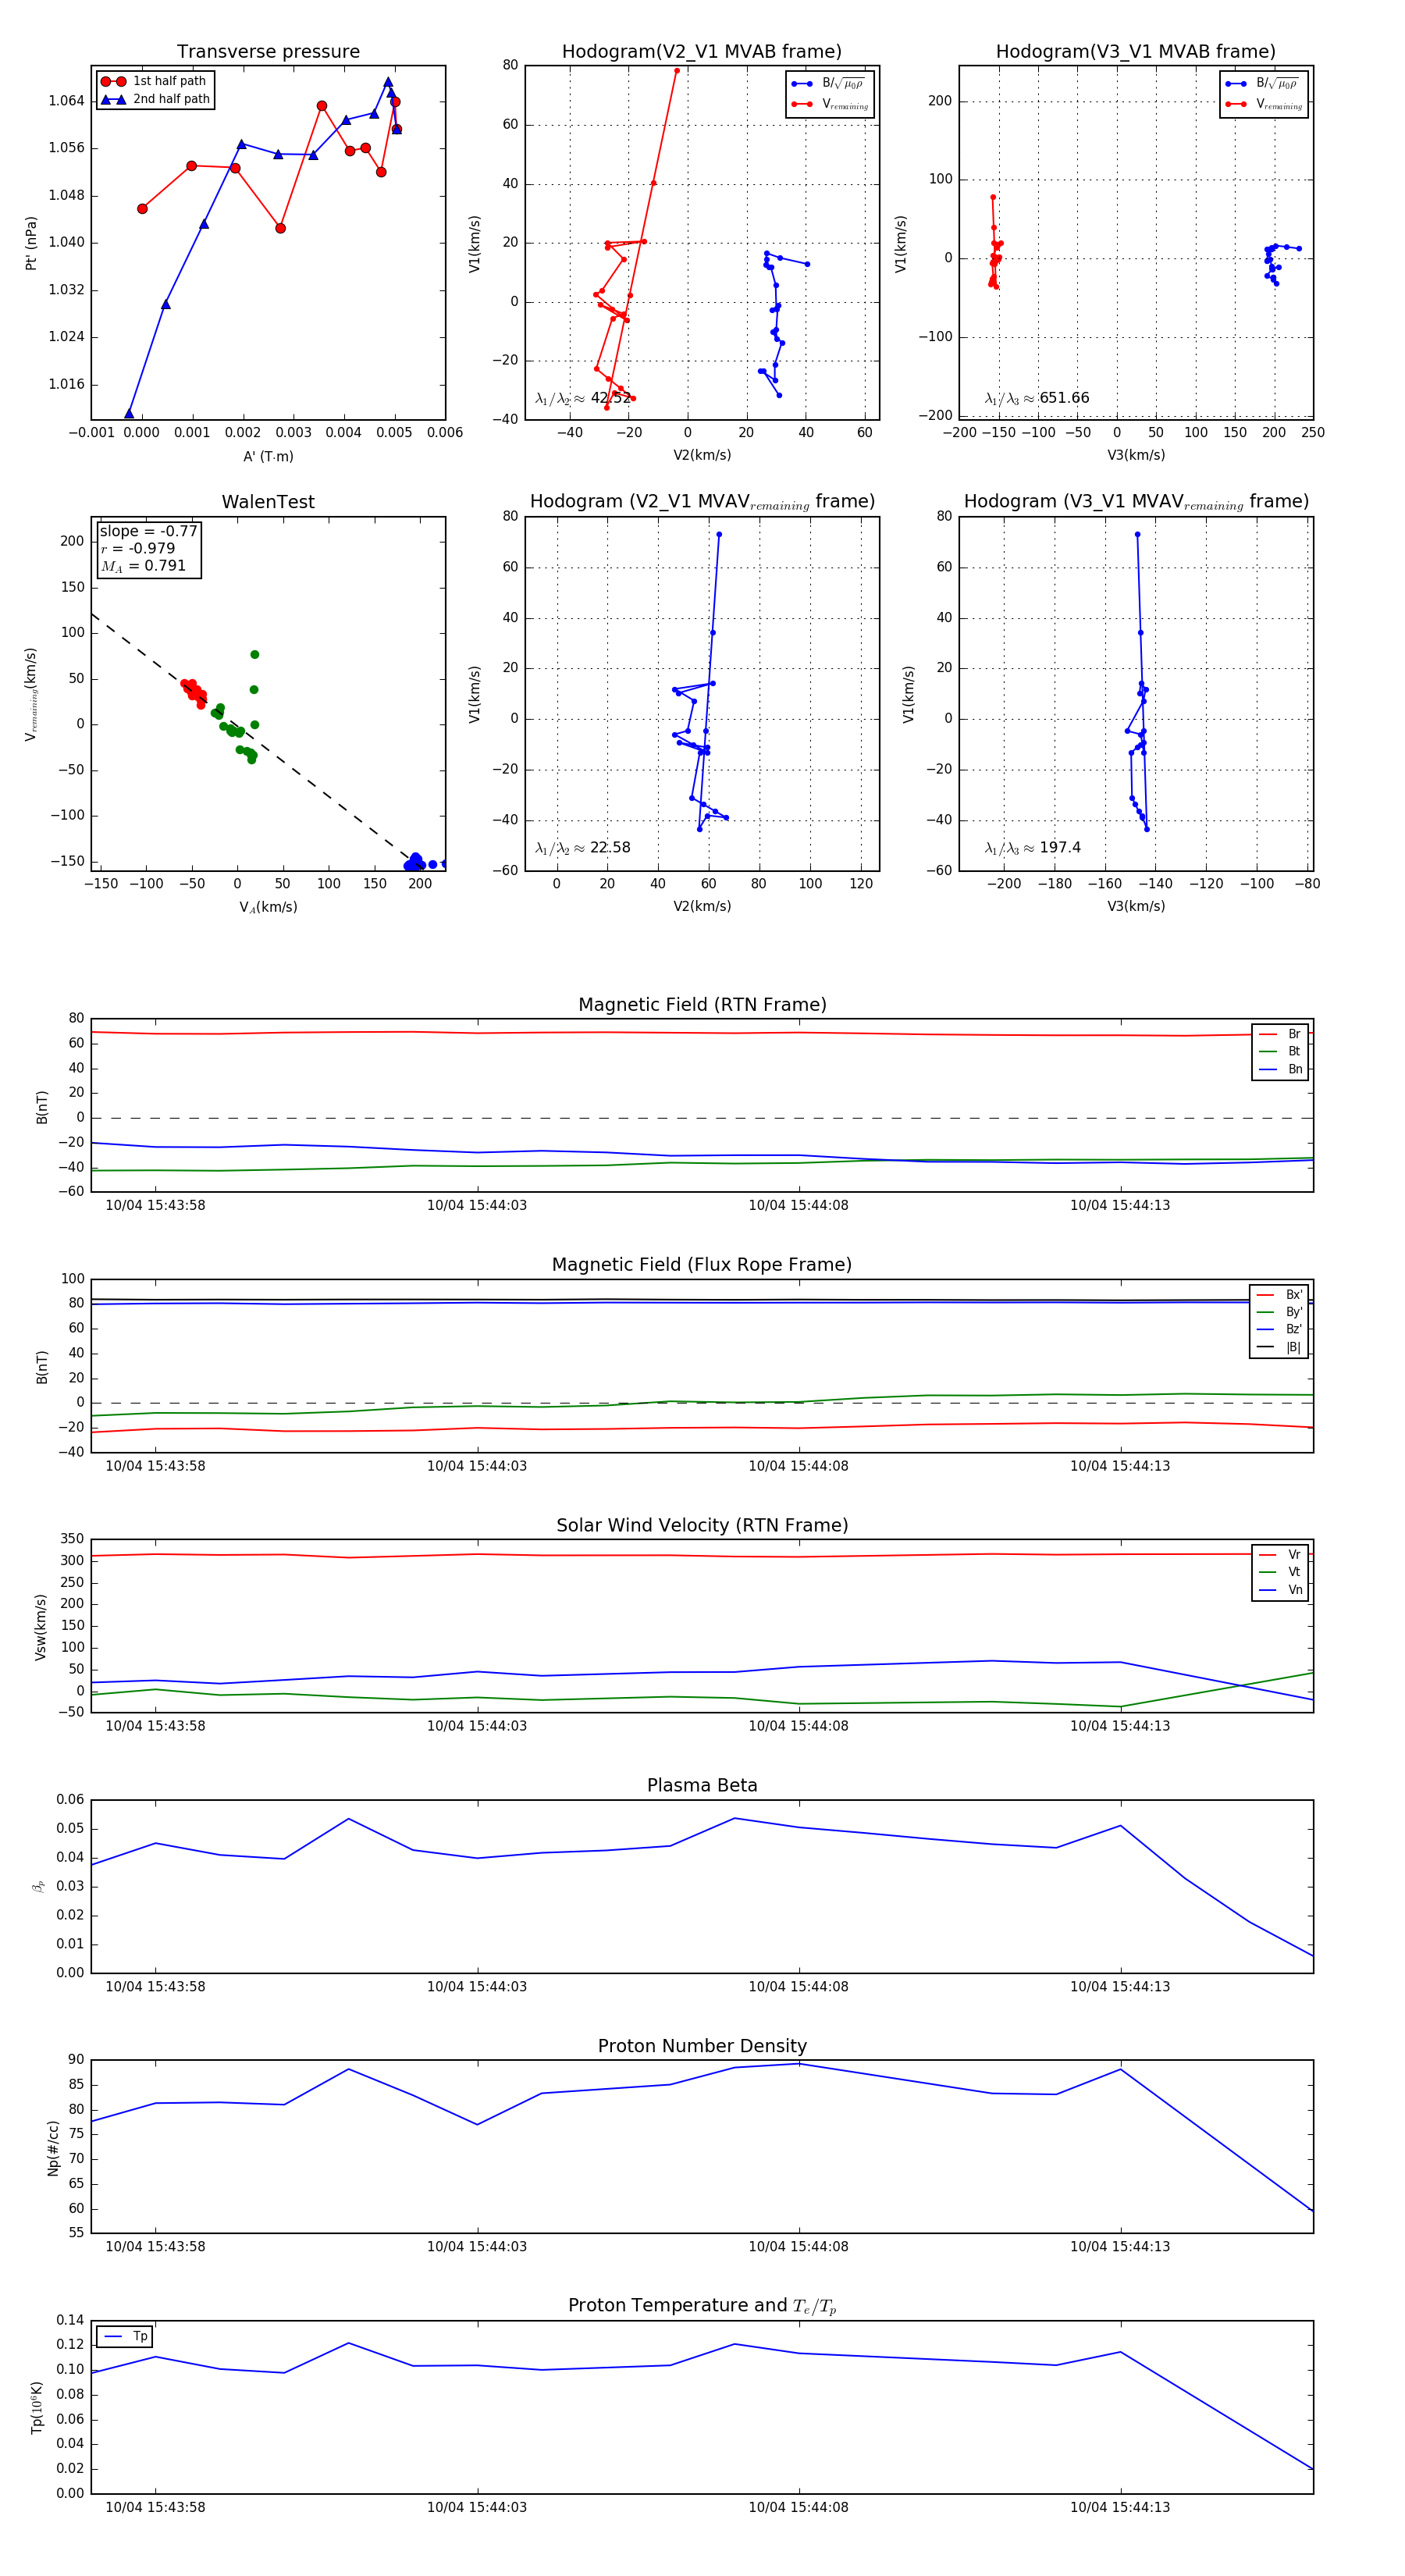Click the "A' (T·m)" x-axis label
This screenshot has height=2576, width=1405.
pos(268,457)
